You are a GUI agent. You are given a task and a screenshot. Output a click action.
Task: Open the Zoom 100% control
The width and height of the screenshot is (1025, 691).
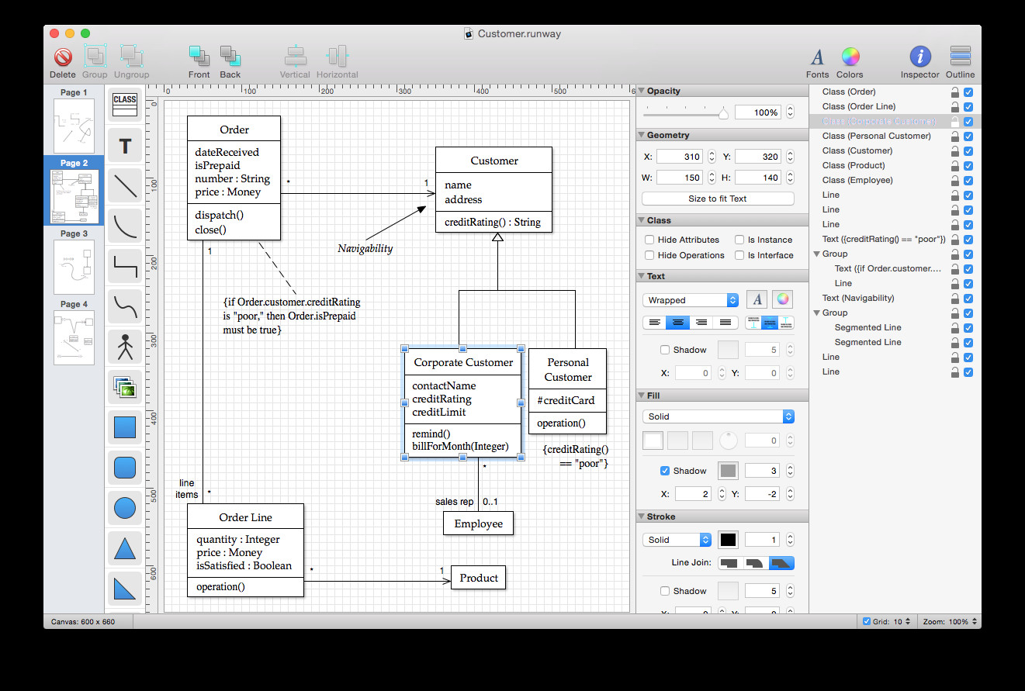951,621
